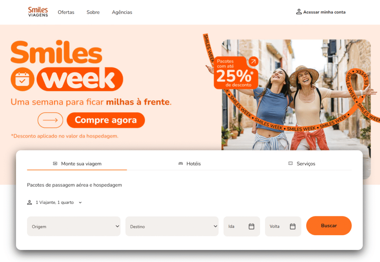The width and height of the screenshot is (380, 262).
Task: Click the calendar icon in Ida field
Action: pyautogui.click(x=252, y=226)
